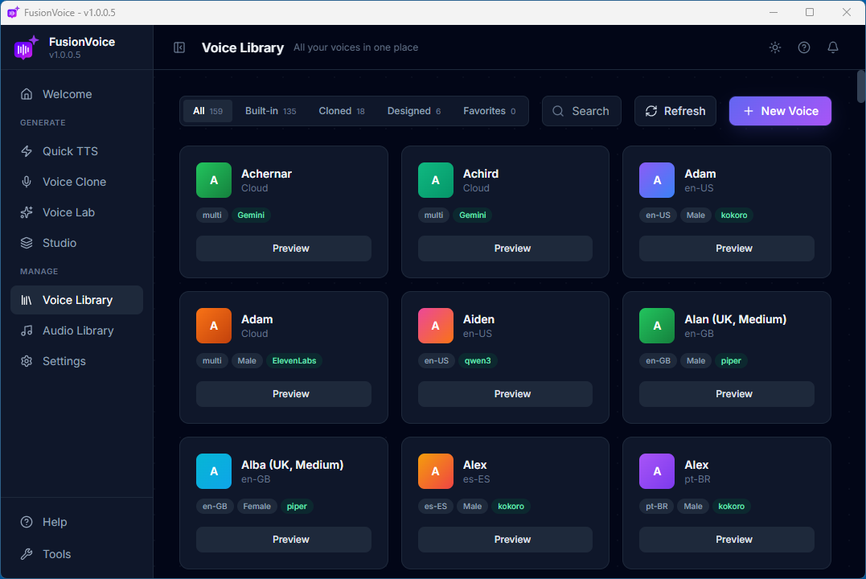Click the Voice Lab sparkle icon
This screenshot has width=866, height=579.
[27, 212]
